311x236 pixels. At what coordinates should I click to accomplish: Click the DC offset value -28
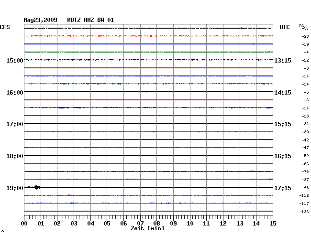[305, 36]
